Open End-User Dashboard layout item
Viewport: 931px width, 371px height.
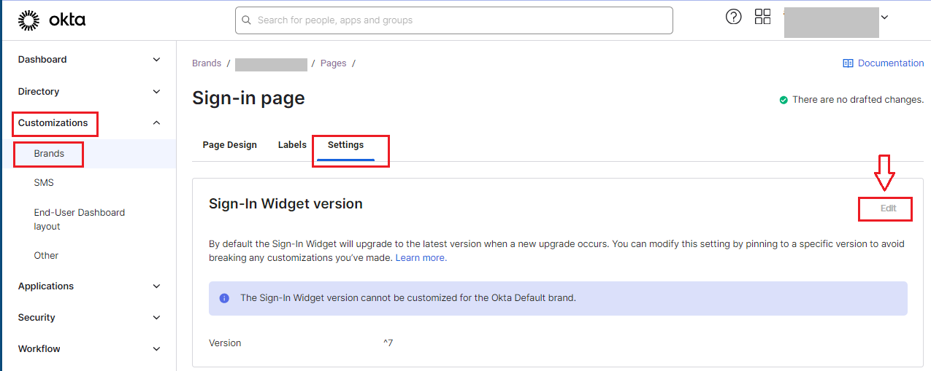tap(80, 219)
